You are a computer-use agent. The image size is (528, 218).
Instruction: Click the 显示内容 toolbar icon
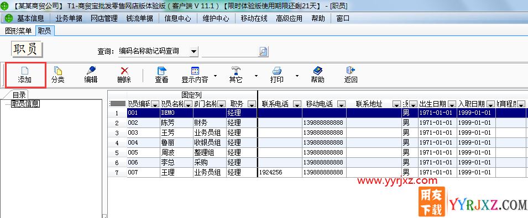[x=195, y=71]
